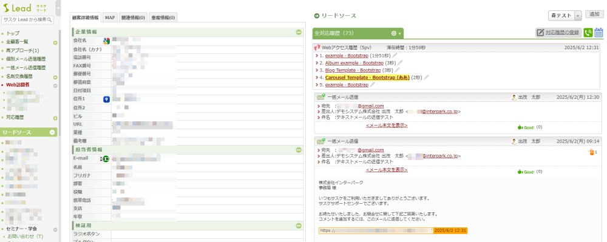Open the blue calendar icon
This screenshot has width=607, height=242.
click(599, 33)
